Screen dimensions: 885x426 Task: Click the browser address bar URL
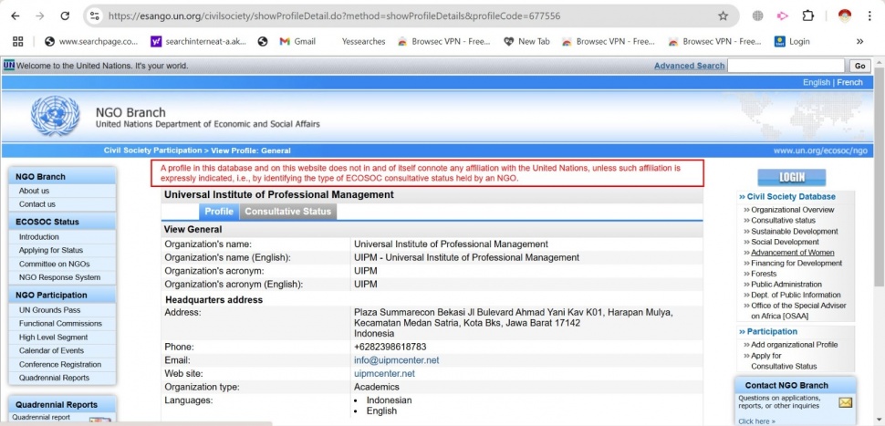[x=334, y=16]
